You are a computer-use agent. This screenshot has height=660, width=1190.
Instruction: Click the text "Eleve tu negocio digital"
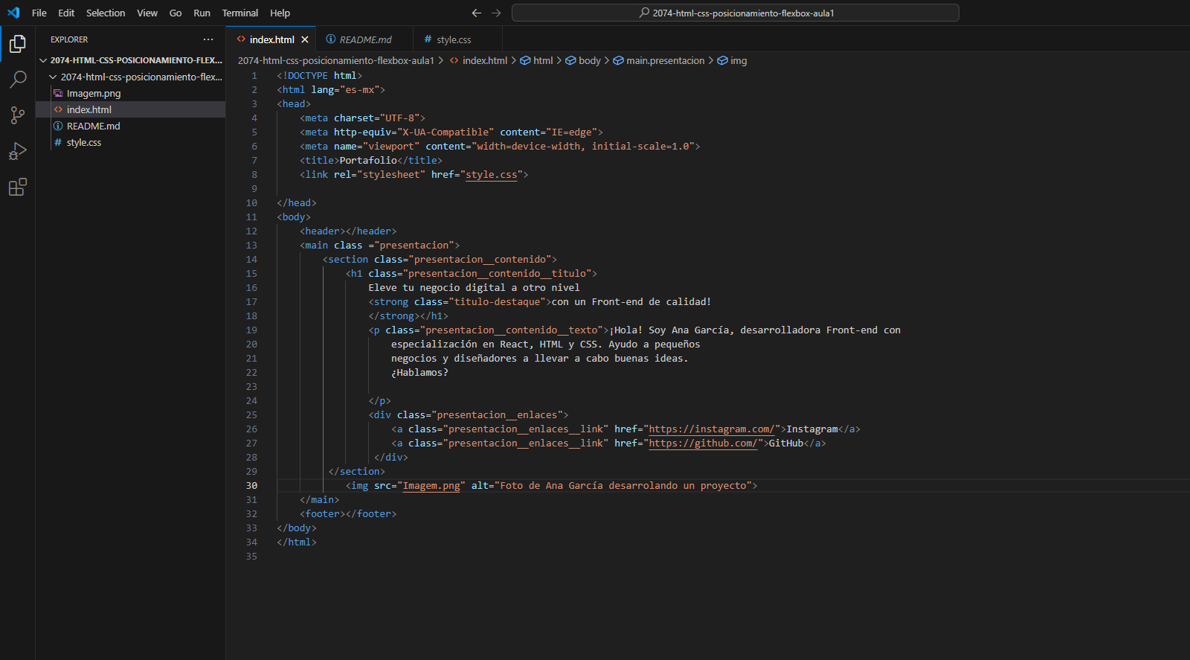437,287
